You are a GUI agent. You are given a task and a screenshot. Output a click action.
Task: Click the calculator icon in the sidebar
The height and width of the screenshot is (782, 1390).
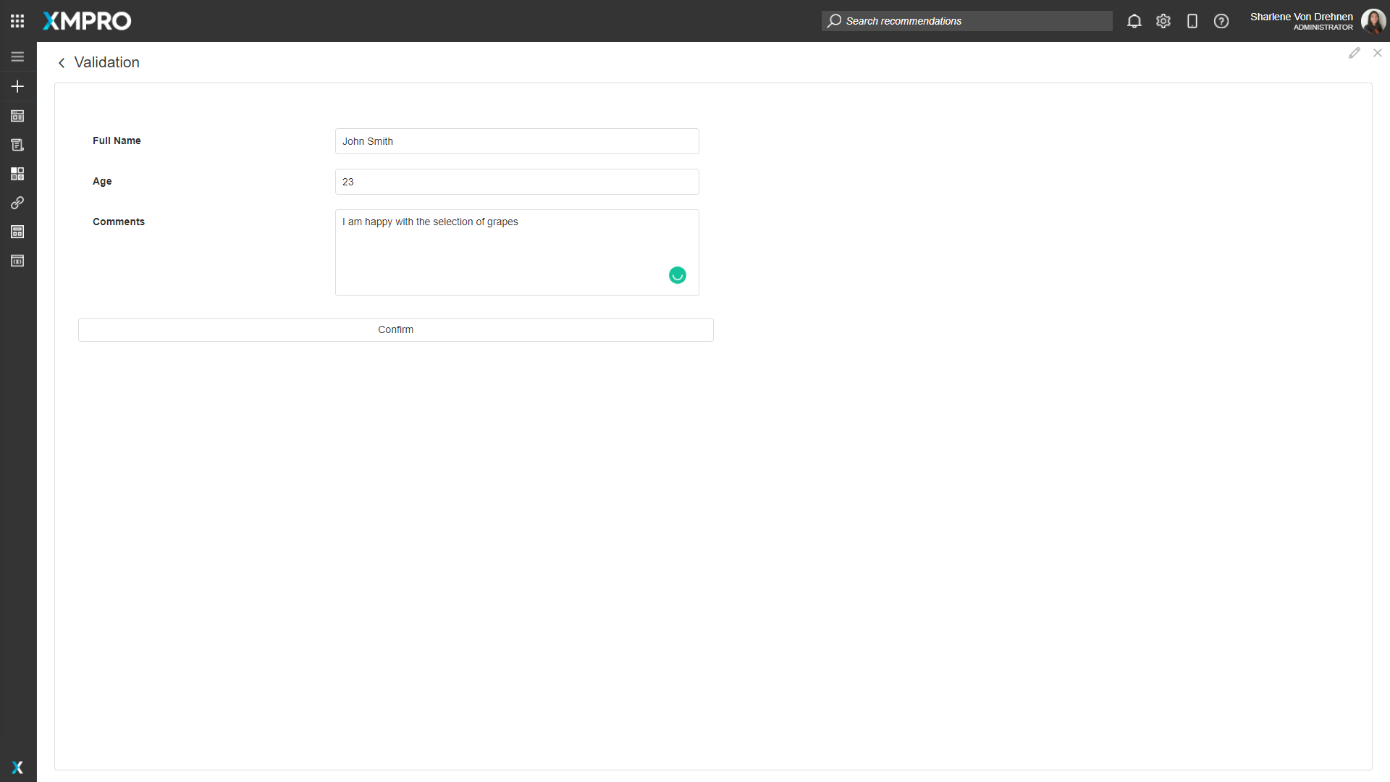[17, 232]
